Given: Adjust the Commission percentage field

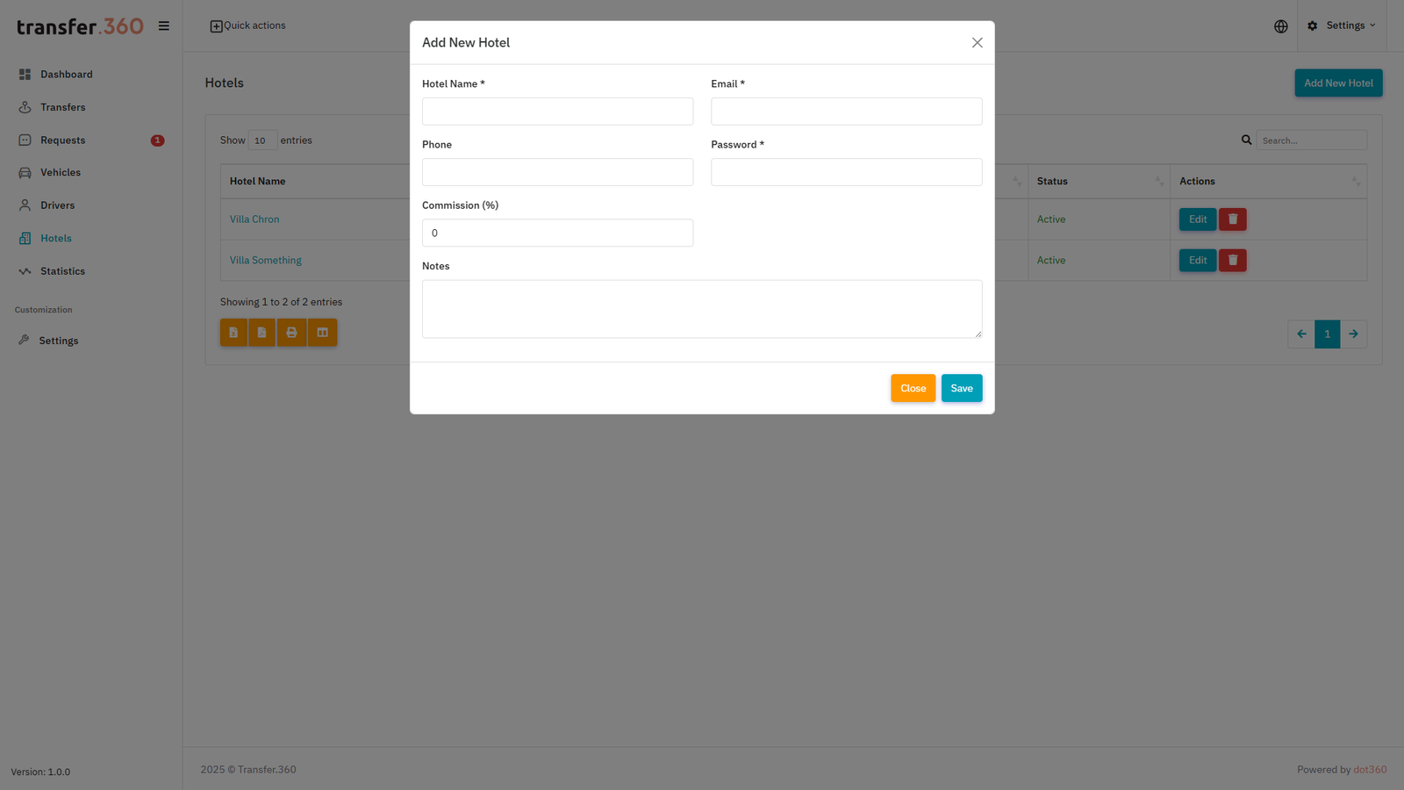Looking at the screenshot, I should 557,233.
